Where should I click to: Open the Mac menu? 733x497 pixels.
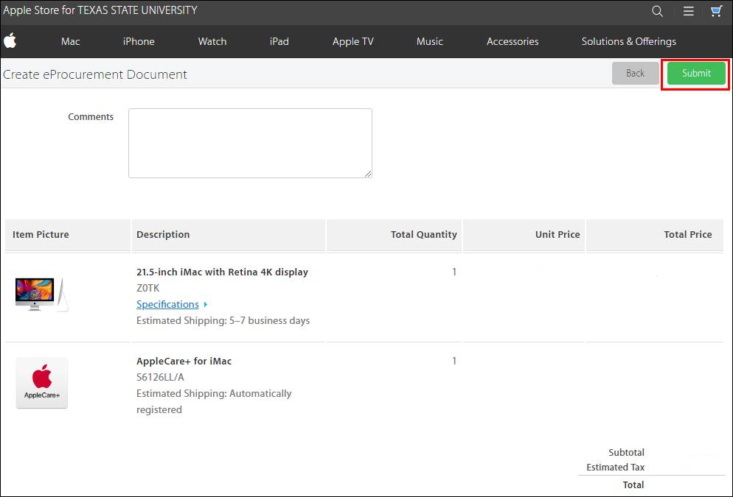click(70, 41)
